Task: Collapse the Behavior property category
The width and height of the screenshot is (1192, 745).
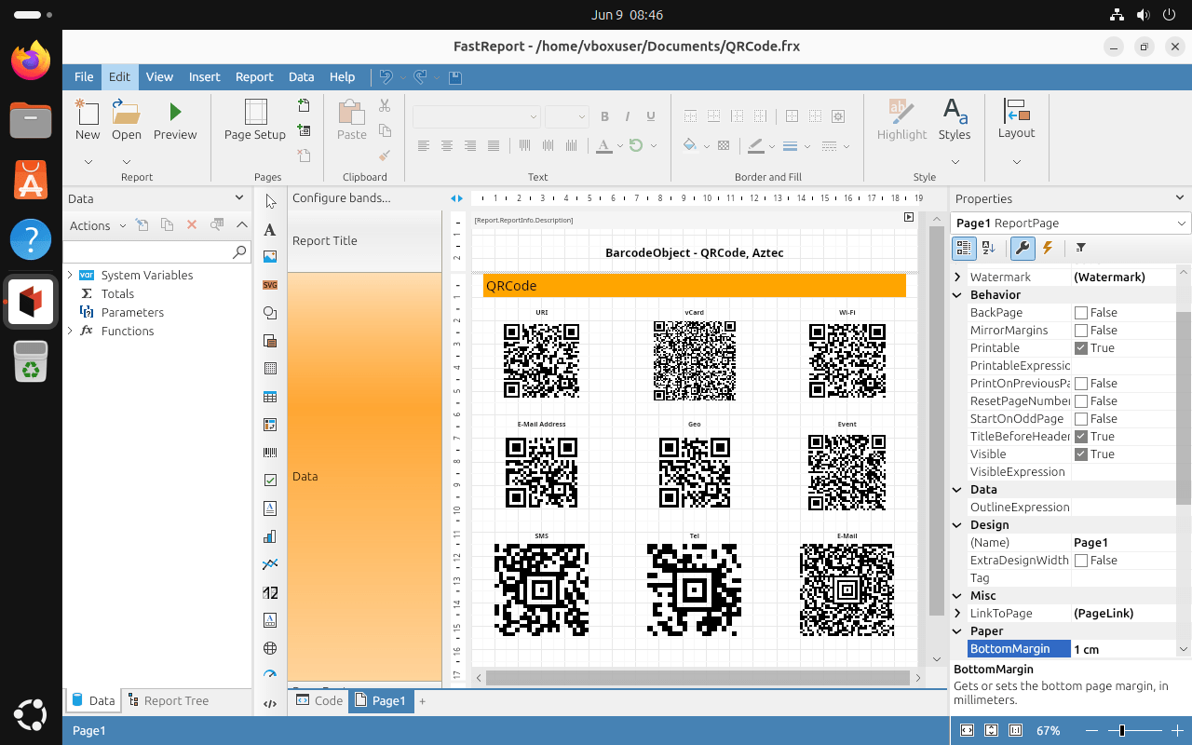Action: click(958, 295)
